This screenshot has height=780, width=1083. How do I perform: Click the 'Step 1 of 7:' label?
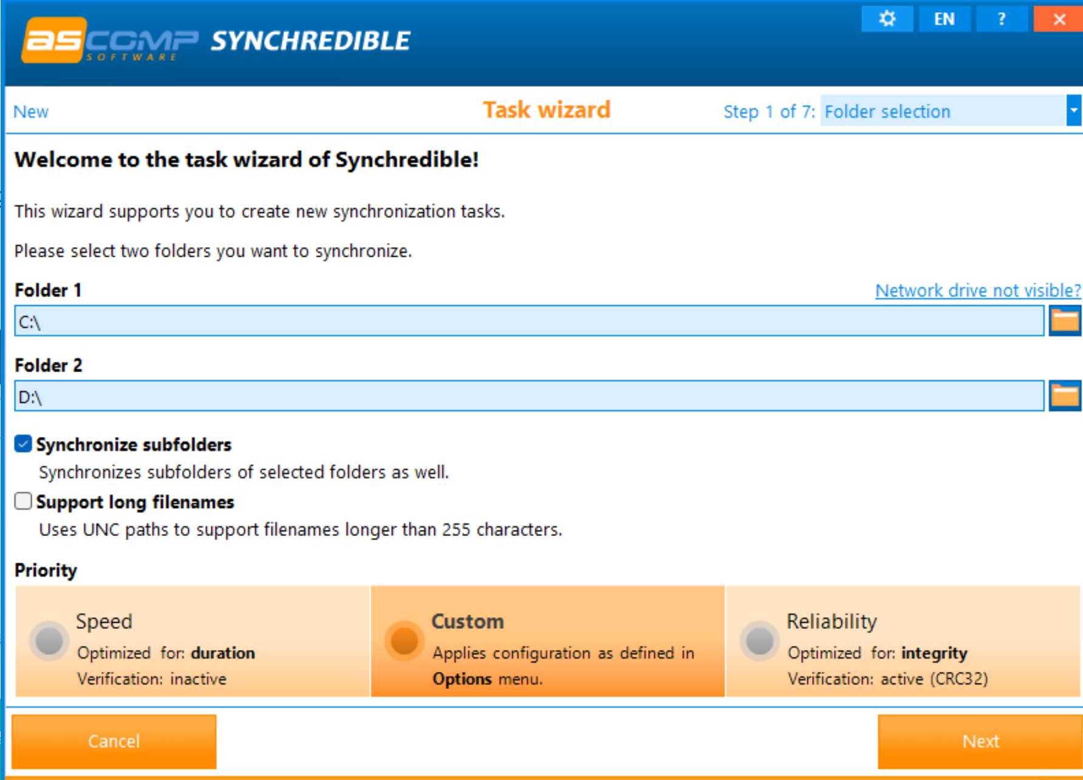pyautogui.click(x=769, y=112)
